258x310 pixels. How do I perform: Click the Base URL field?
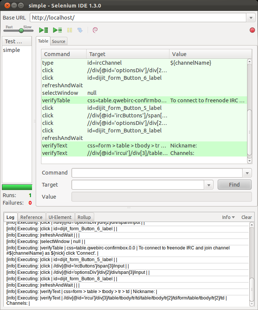point(138,18)
